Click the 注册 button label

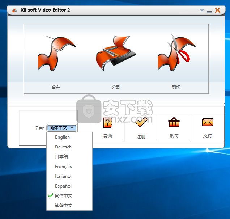[x=141, y=137]
